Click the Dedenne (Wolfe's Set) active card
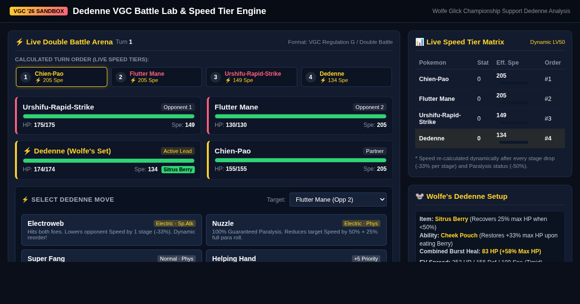 [x=108, y=160]
